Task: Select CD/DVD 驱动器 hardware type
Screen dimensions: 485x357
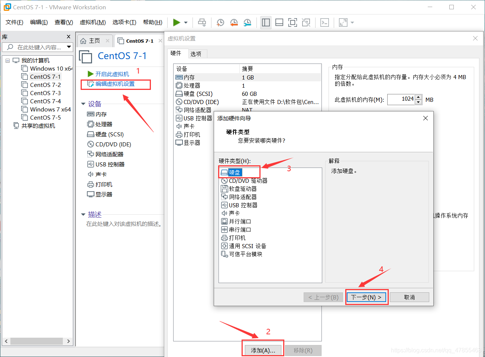Action: pyautogui.click(x=244, y=181)
